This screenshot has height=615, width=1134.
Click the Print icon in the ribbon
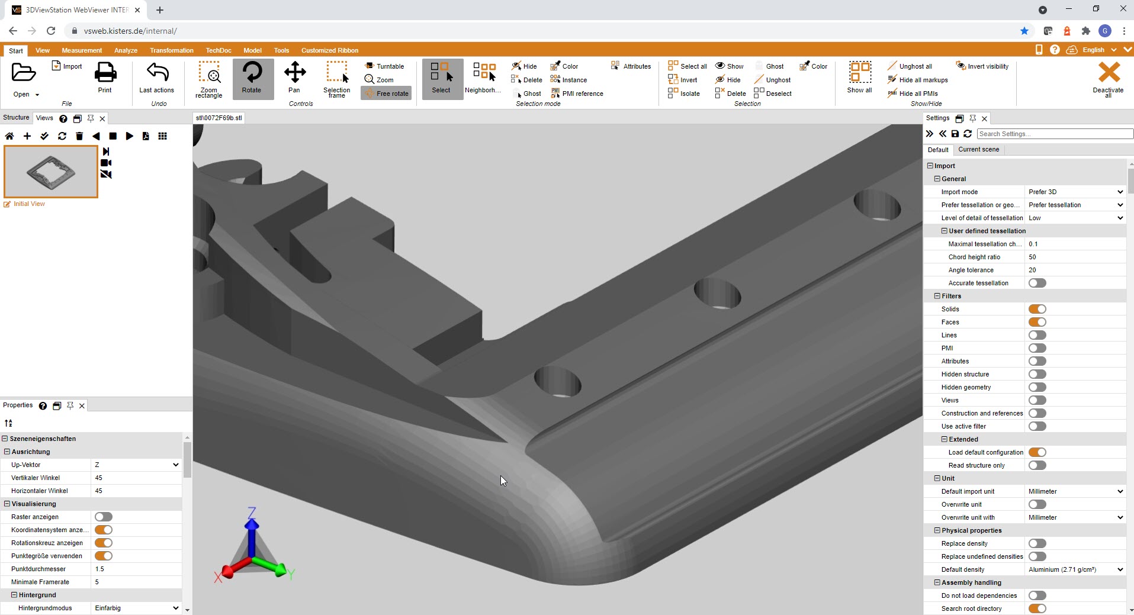point(105,73)
